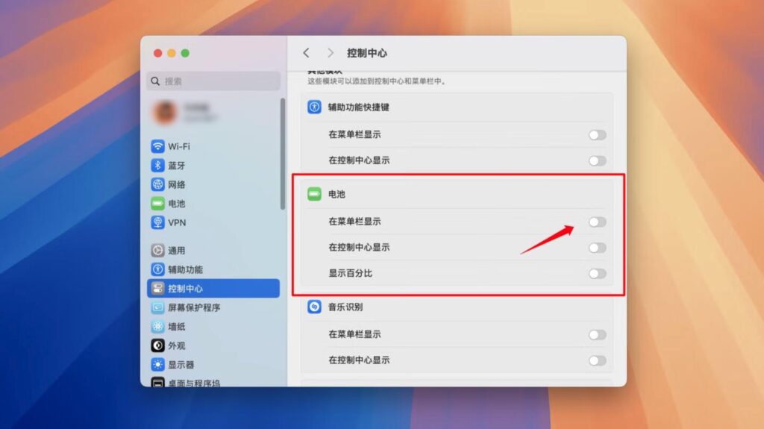Click the 墙纸 wallpaper icon

(157, 326)
